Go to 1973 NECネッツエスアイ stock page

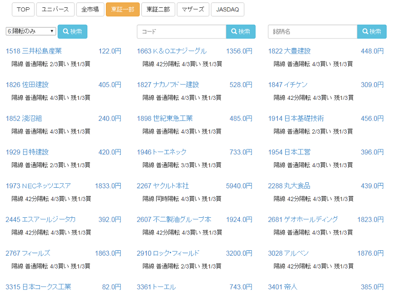38,186
